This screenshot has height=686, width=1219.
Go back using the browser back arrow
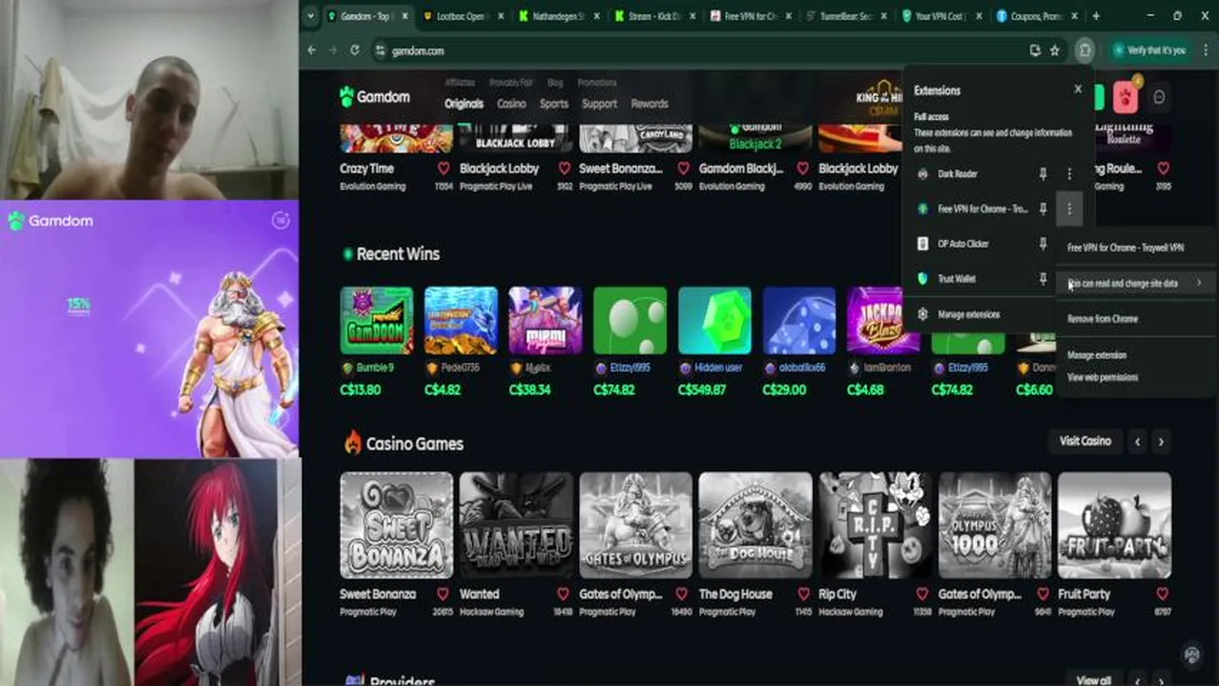point(312,50)
